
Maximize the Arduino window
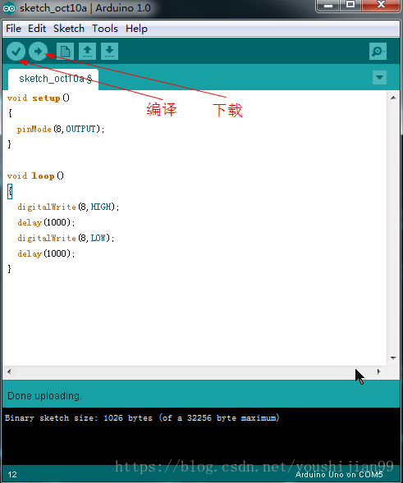click(350, 6)
